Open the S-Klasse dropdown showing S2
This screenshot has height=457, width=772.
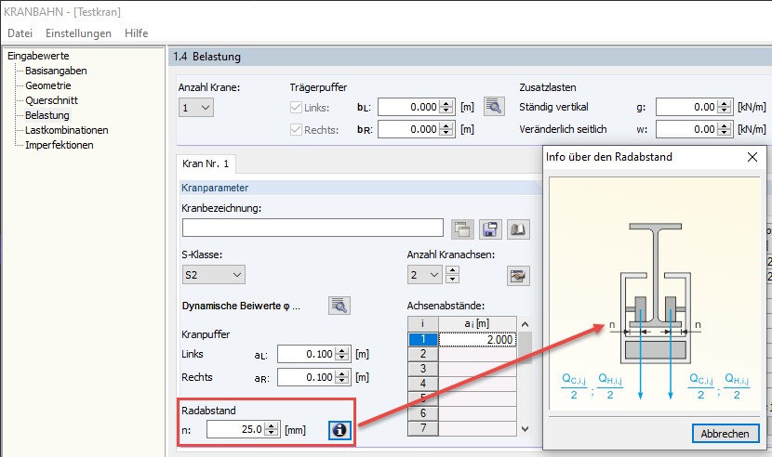point(213,275)
